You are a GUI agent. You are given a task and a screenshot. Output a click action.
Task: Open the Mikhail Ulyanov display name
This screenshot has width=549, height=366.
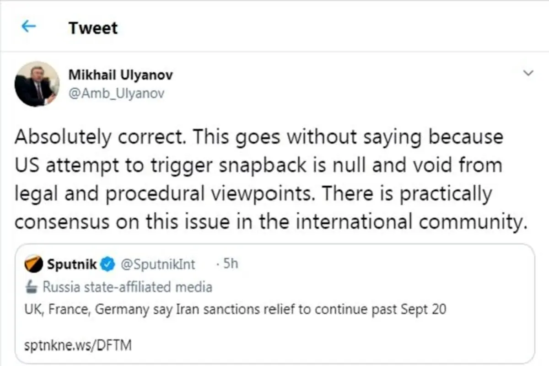tap(121, 75)
